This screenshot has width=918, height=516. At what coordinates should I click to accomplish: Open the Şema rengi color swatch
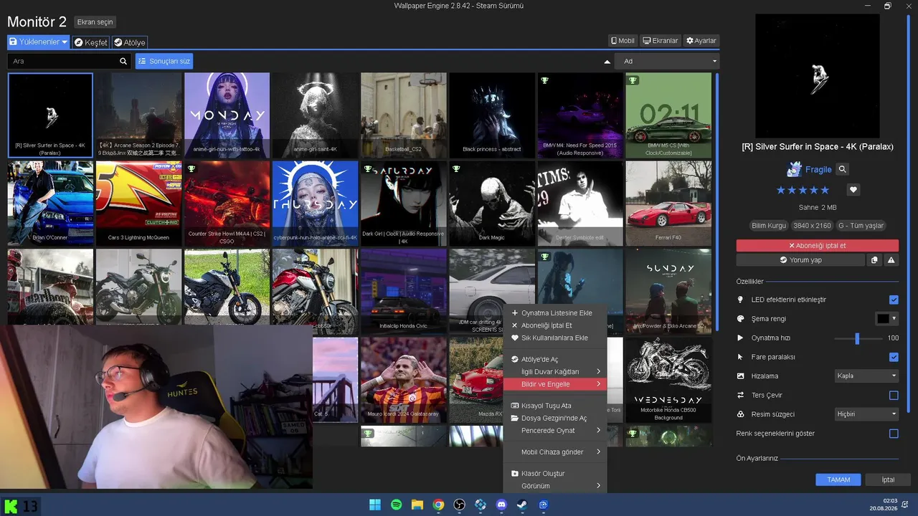(x=887, y=318)
